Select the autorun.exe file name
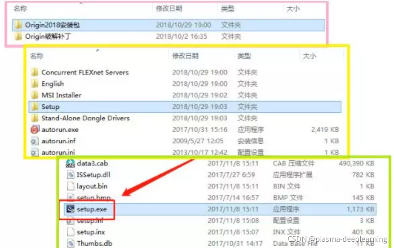Viewport: 394px width, 248px height. pyautogui.click(x=60, y=129)
